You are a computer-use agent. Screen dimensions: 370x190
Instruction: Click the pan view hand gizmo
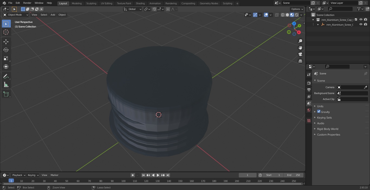pyautogui.click(x=300, y=48)
